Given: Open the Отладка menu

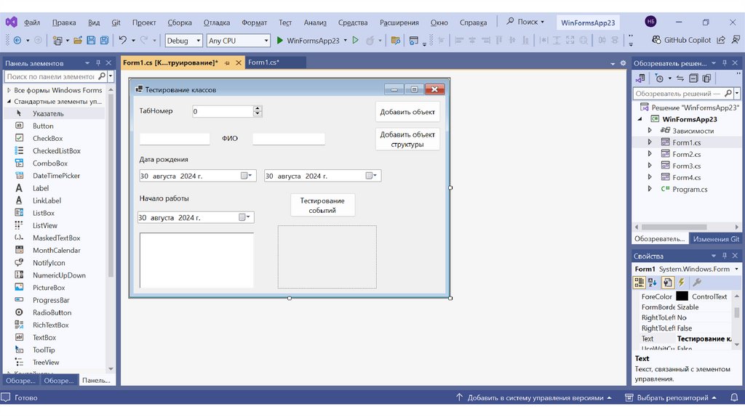Looking at the screenshot, I should [x=217, y=23].
